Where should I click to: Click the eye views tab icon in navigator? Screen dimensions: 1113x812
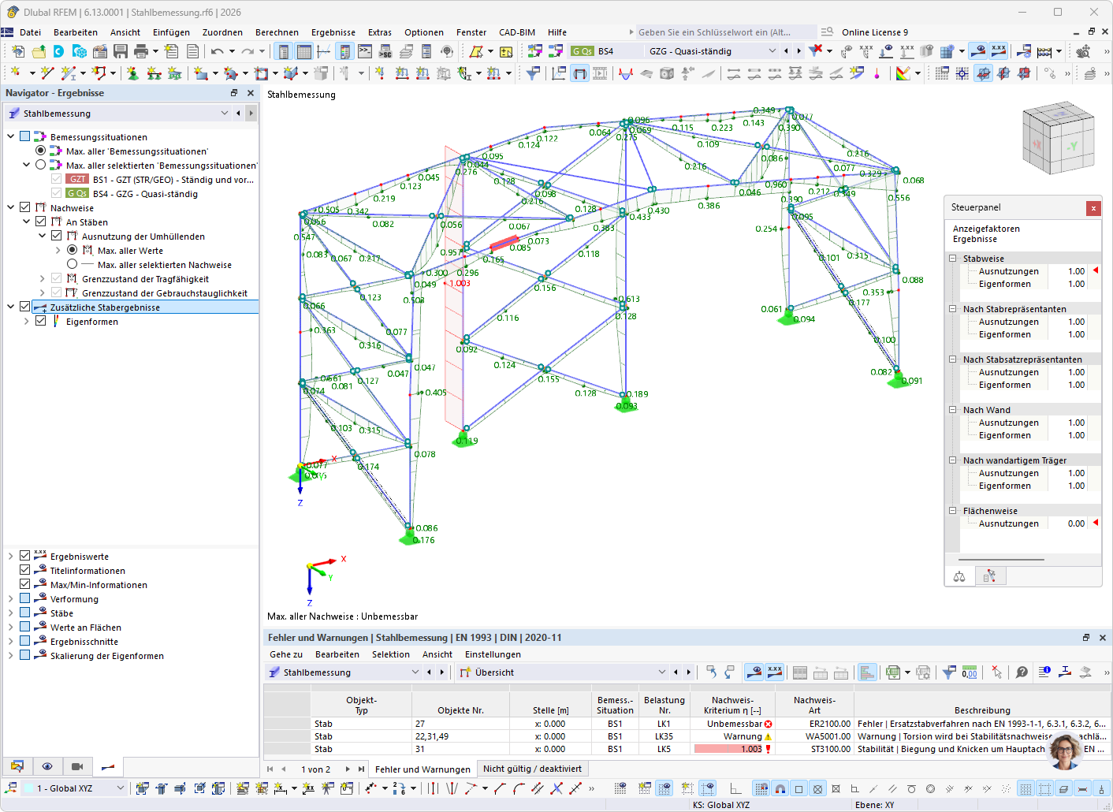[47, 766]
